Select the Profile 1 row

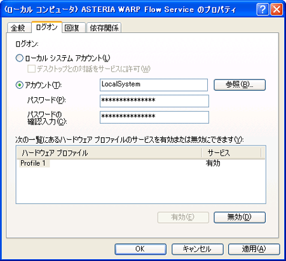click(140, 163)
